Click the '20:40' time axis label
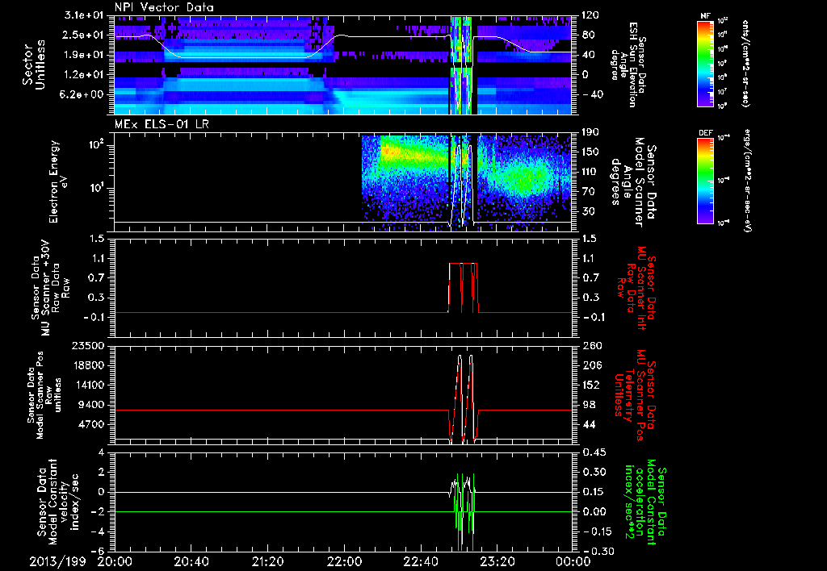Screen dimensions: 827x571 coord(191,561)
